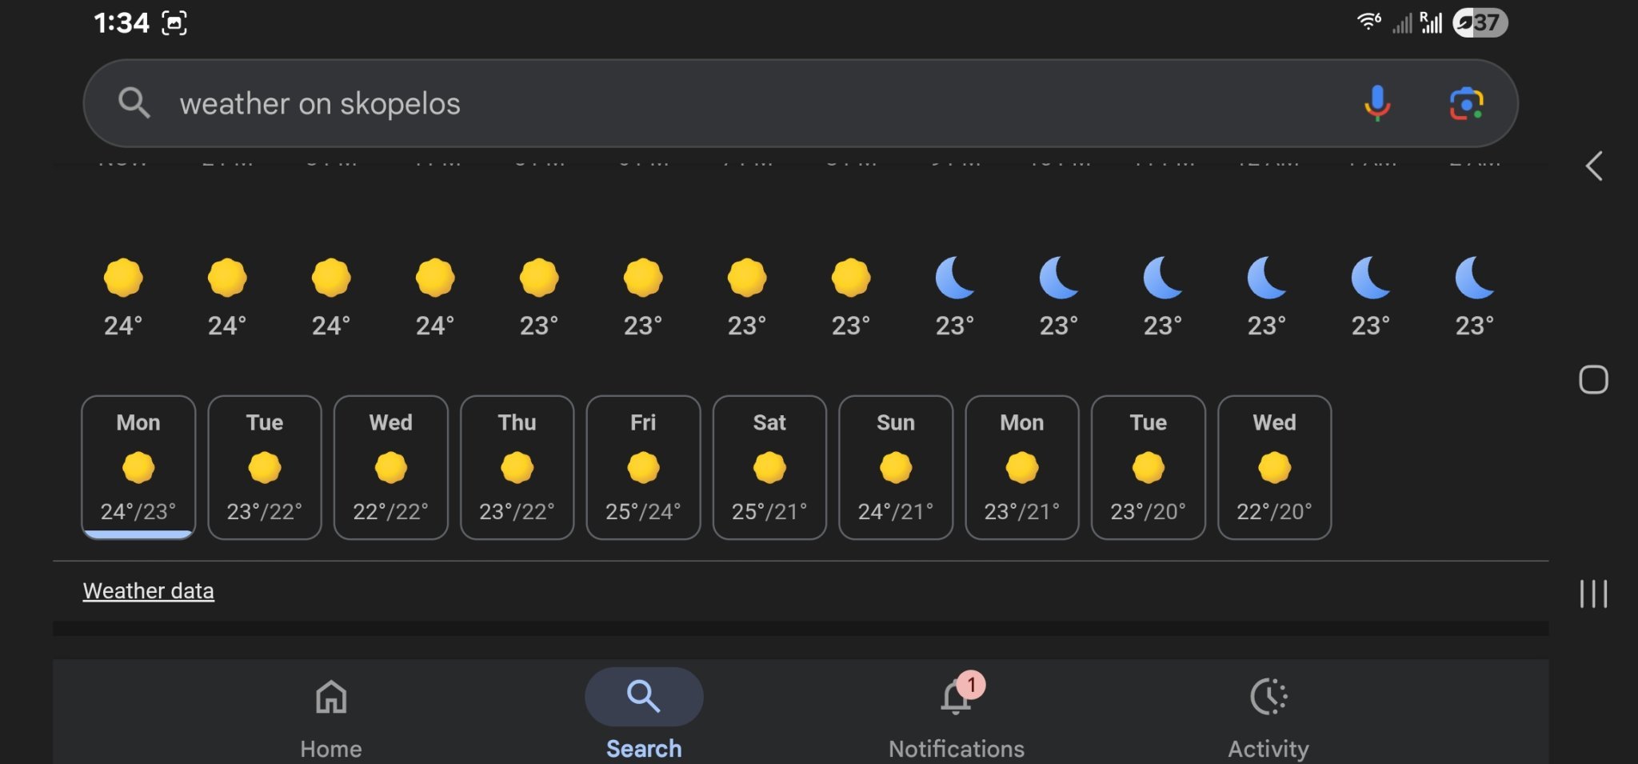Choose Wed 22°/22° daily forecast
The image size is (1638, 764).
[391, 467]
